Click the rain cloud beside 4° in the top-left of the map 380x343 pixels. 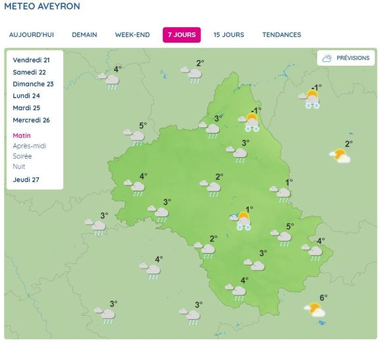109,81
